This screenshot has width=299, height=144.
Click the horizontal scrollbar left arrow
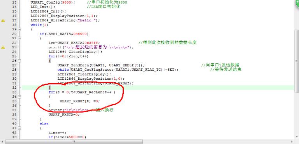click(x=2, y=142)
